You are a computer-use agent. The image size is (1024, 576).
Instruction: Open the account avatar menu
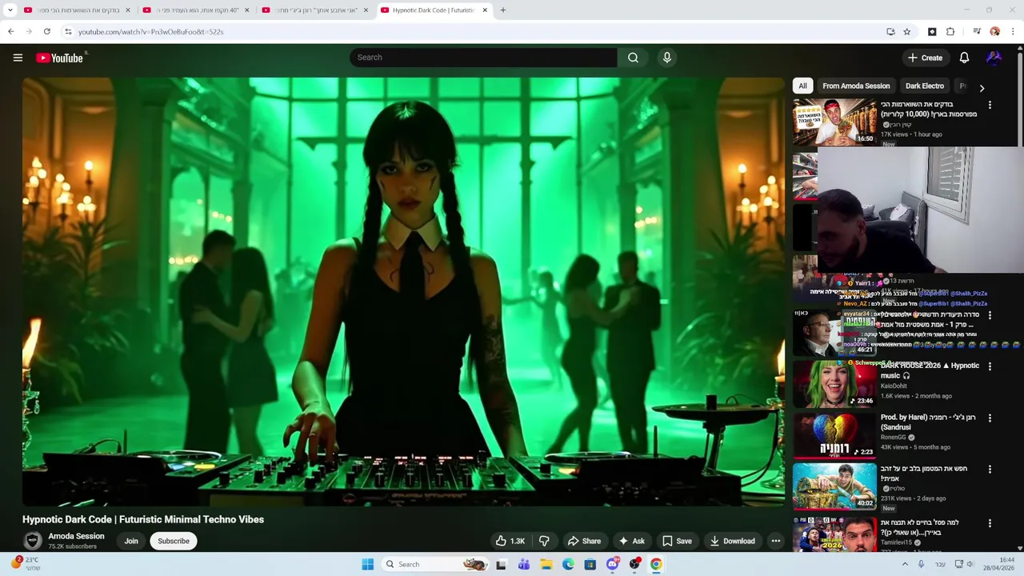(994, 58)
